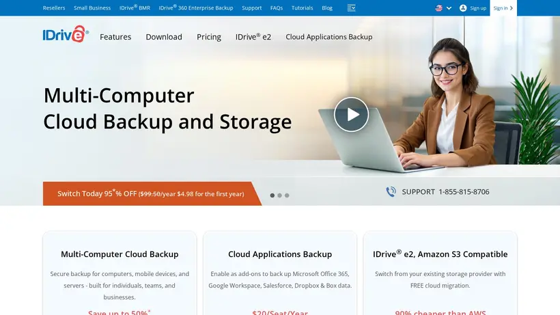Open the language flag selector
The width and height of the screenshot is (560, 315).
click(x=443, y=8)
